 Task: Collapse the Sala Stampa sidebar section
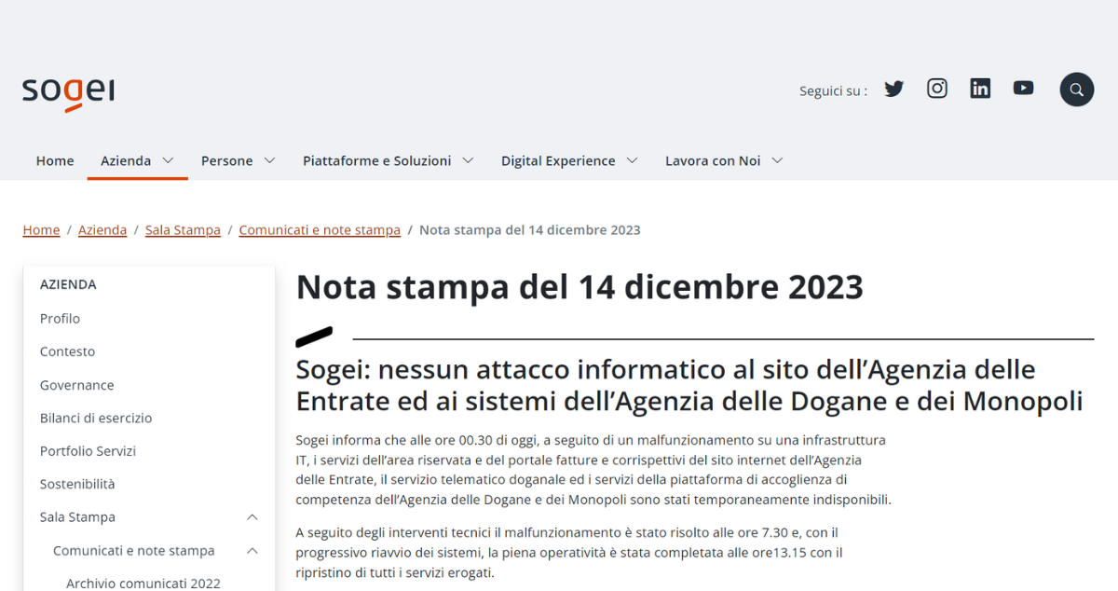[252, 517]
